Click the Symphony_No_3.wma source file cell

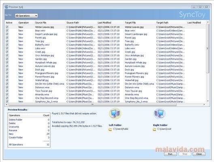(46, 102)
